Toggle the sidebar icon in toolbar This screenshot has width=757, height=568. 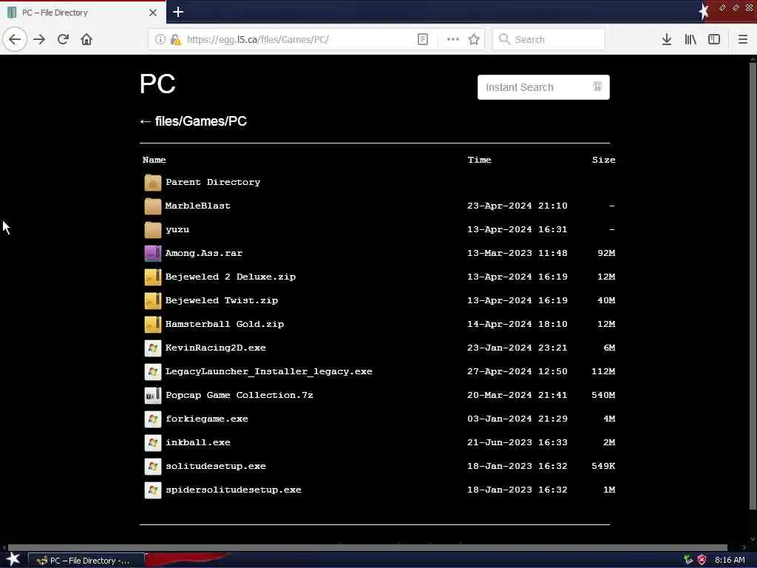(714, 40)
